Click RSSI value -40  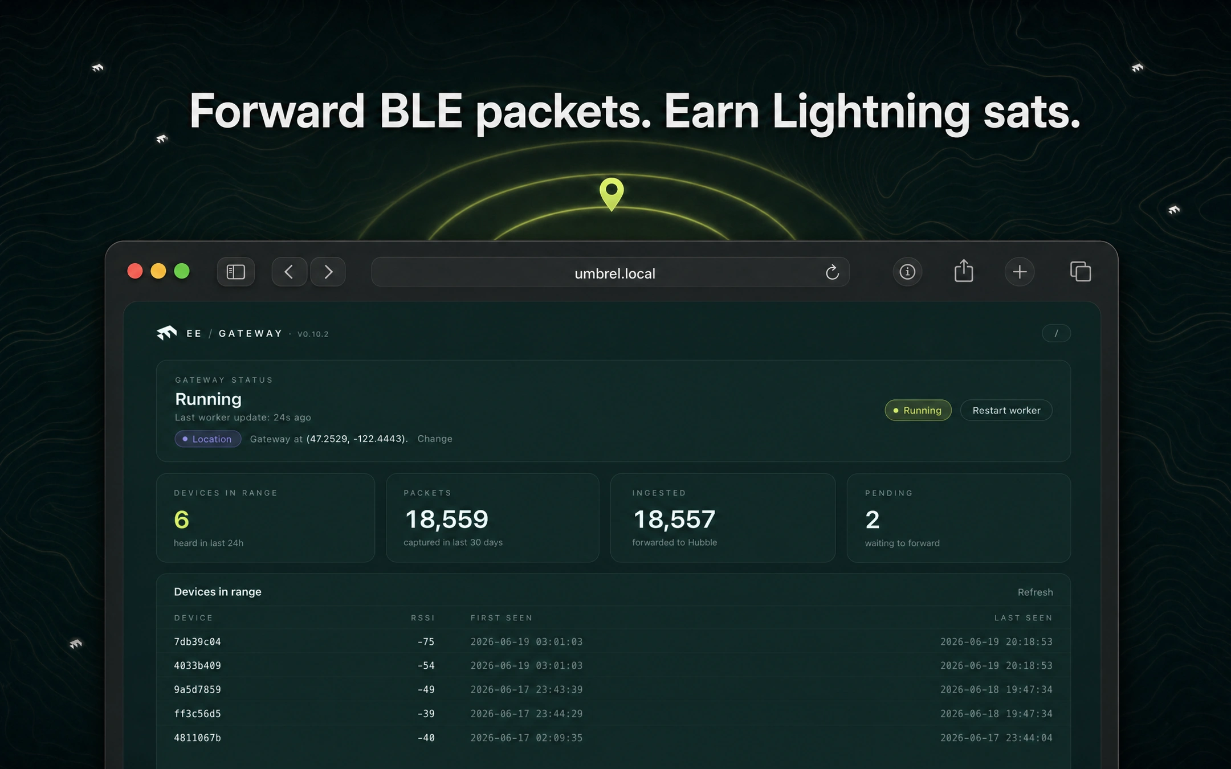coord(426,737)
